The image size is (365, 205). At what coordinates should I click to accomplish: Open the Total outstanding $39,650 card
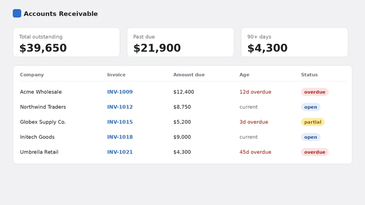pyautogui.click(x=67, y=42)
